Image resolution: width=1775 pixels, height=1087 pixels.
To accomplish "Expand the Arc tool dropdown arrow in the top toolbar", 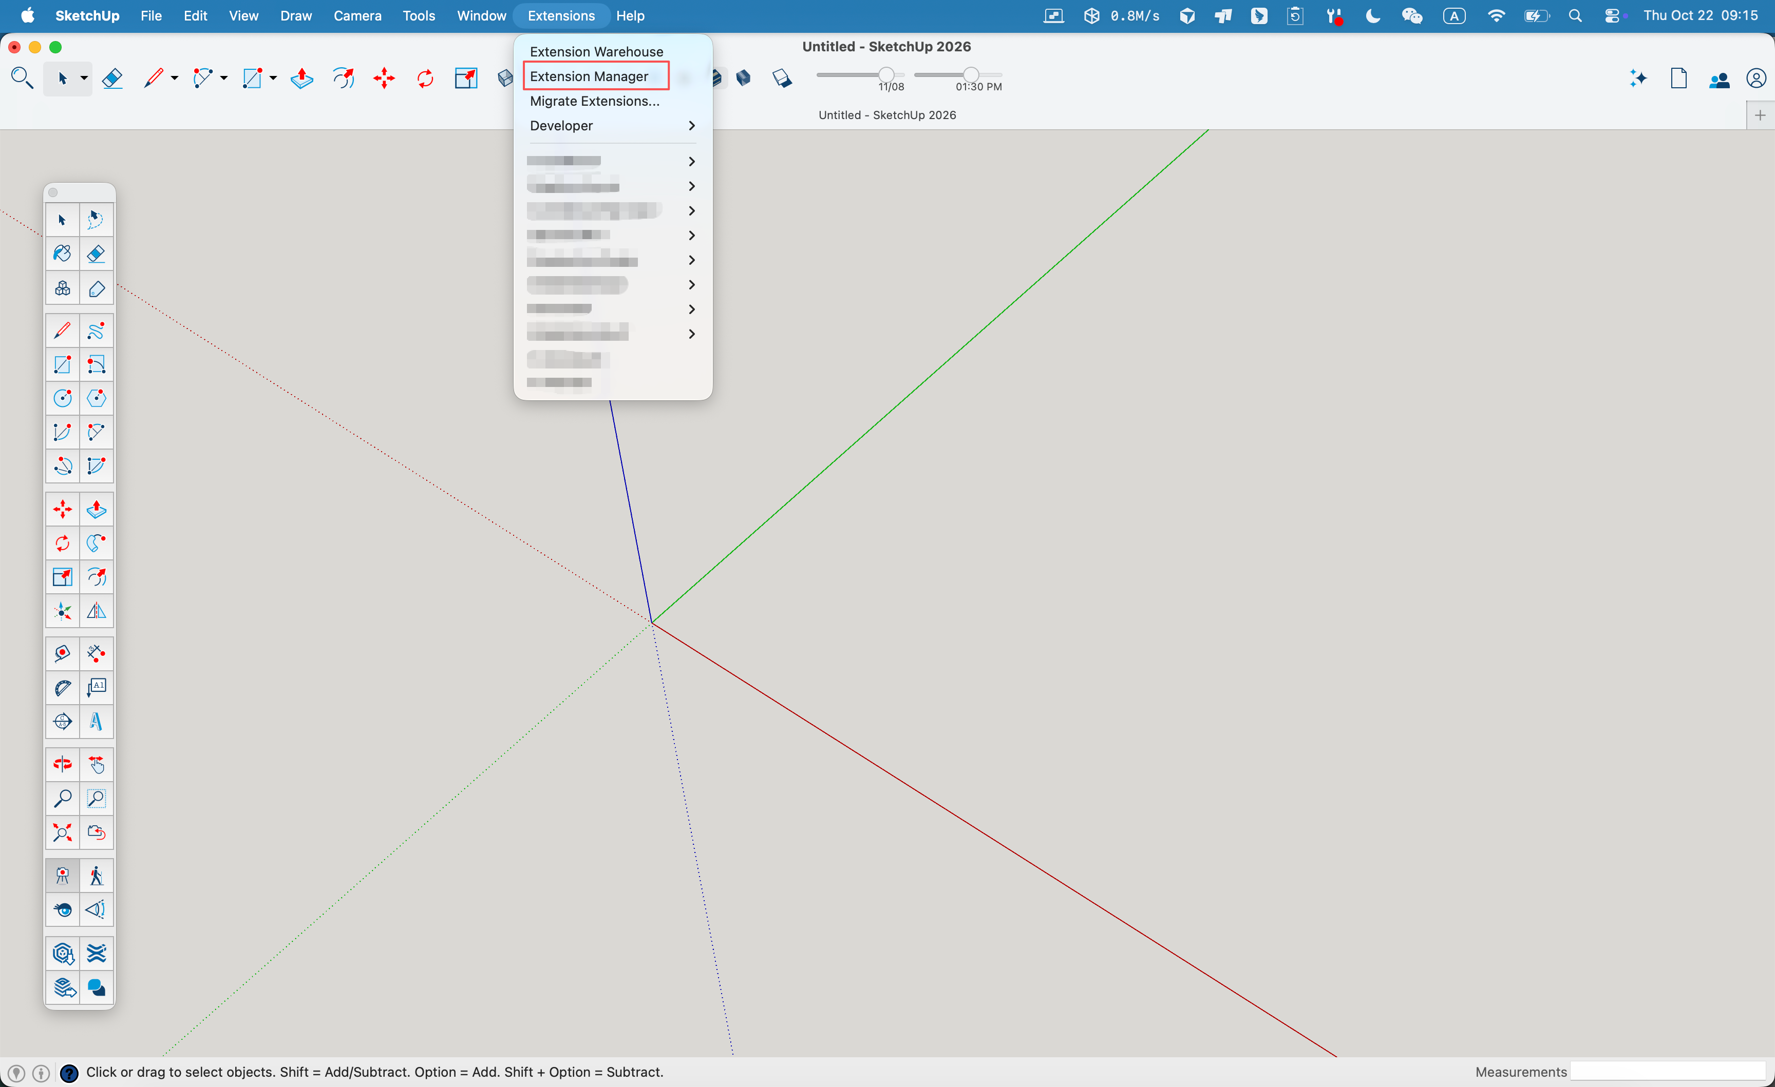I will pos(224,77).
